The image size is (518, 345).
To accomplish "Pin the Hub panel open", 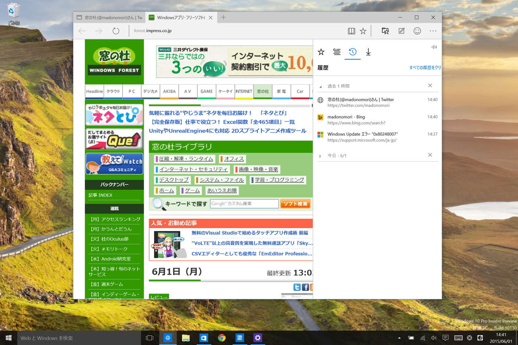I will (x=433, y=47).
